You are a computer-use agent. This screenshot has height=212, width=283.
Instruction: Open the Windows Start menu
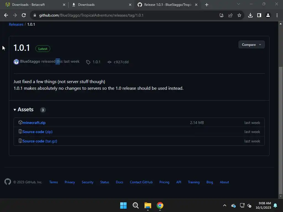124,205
